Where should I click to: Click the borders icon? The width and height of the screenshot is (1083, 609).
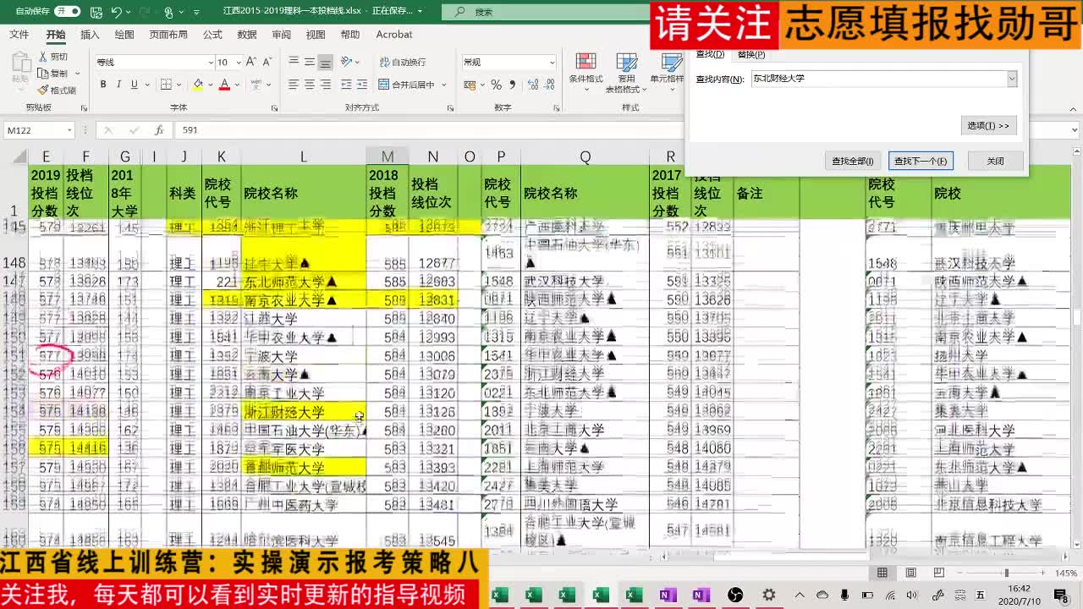click(166, 85)
